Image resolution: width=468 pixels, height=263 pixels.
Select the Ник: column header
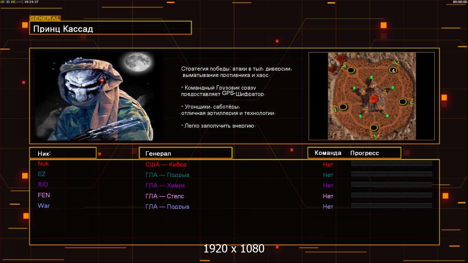pos(63,153)
